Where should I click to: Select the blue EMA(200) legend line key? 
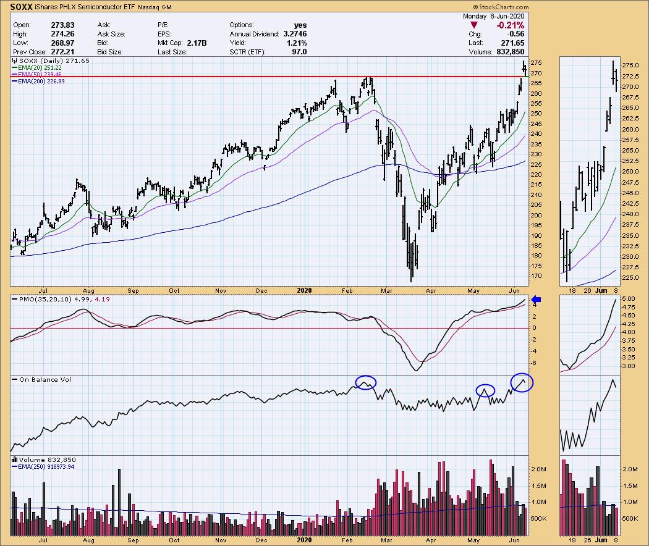pos(14,82)
